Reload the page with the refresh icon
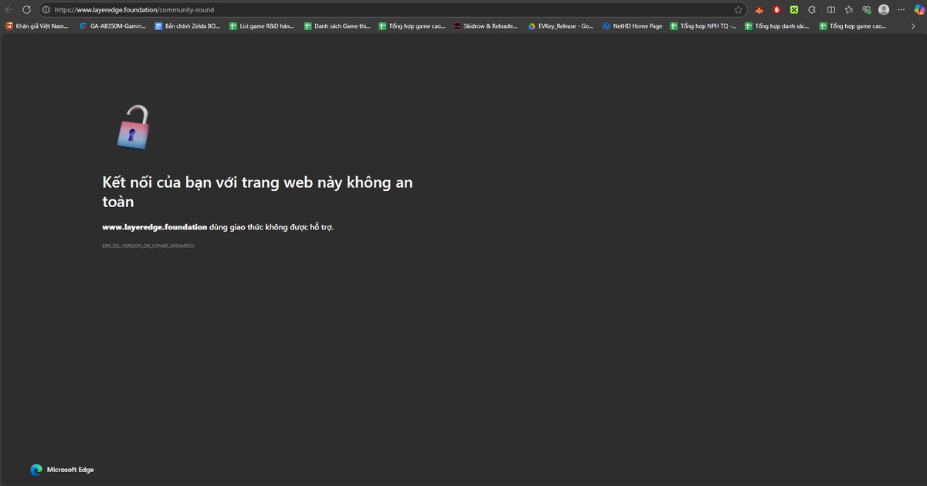Image resolution: width=927 pixels, height=486 pixels. pos(26,9)
